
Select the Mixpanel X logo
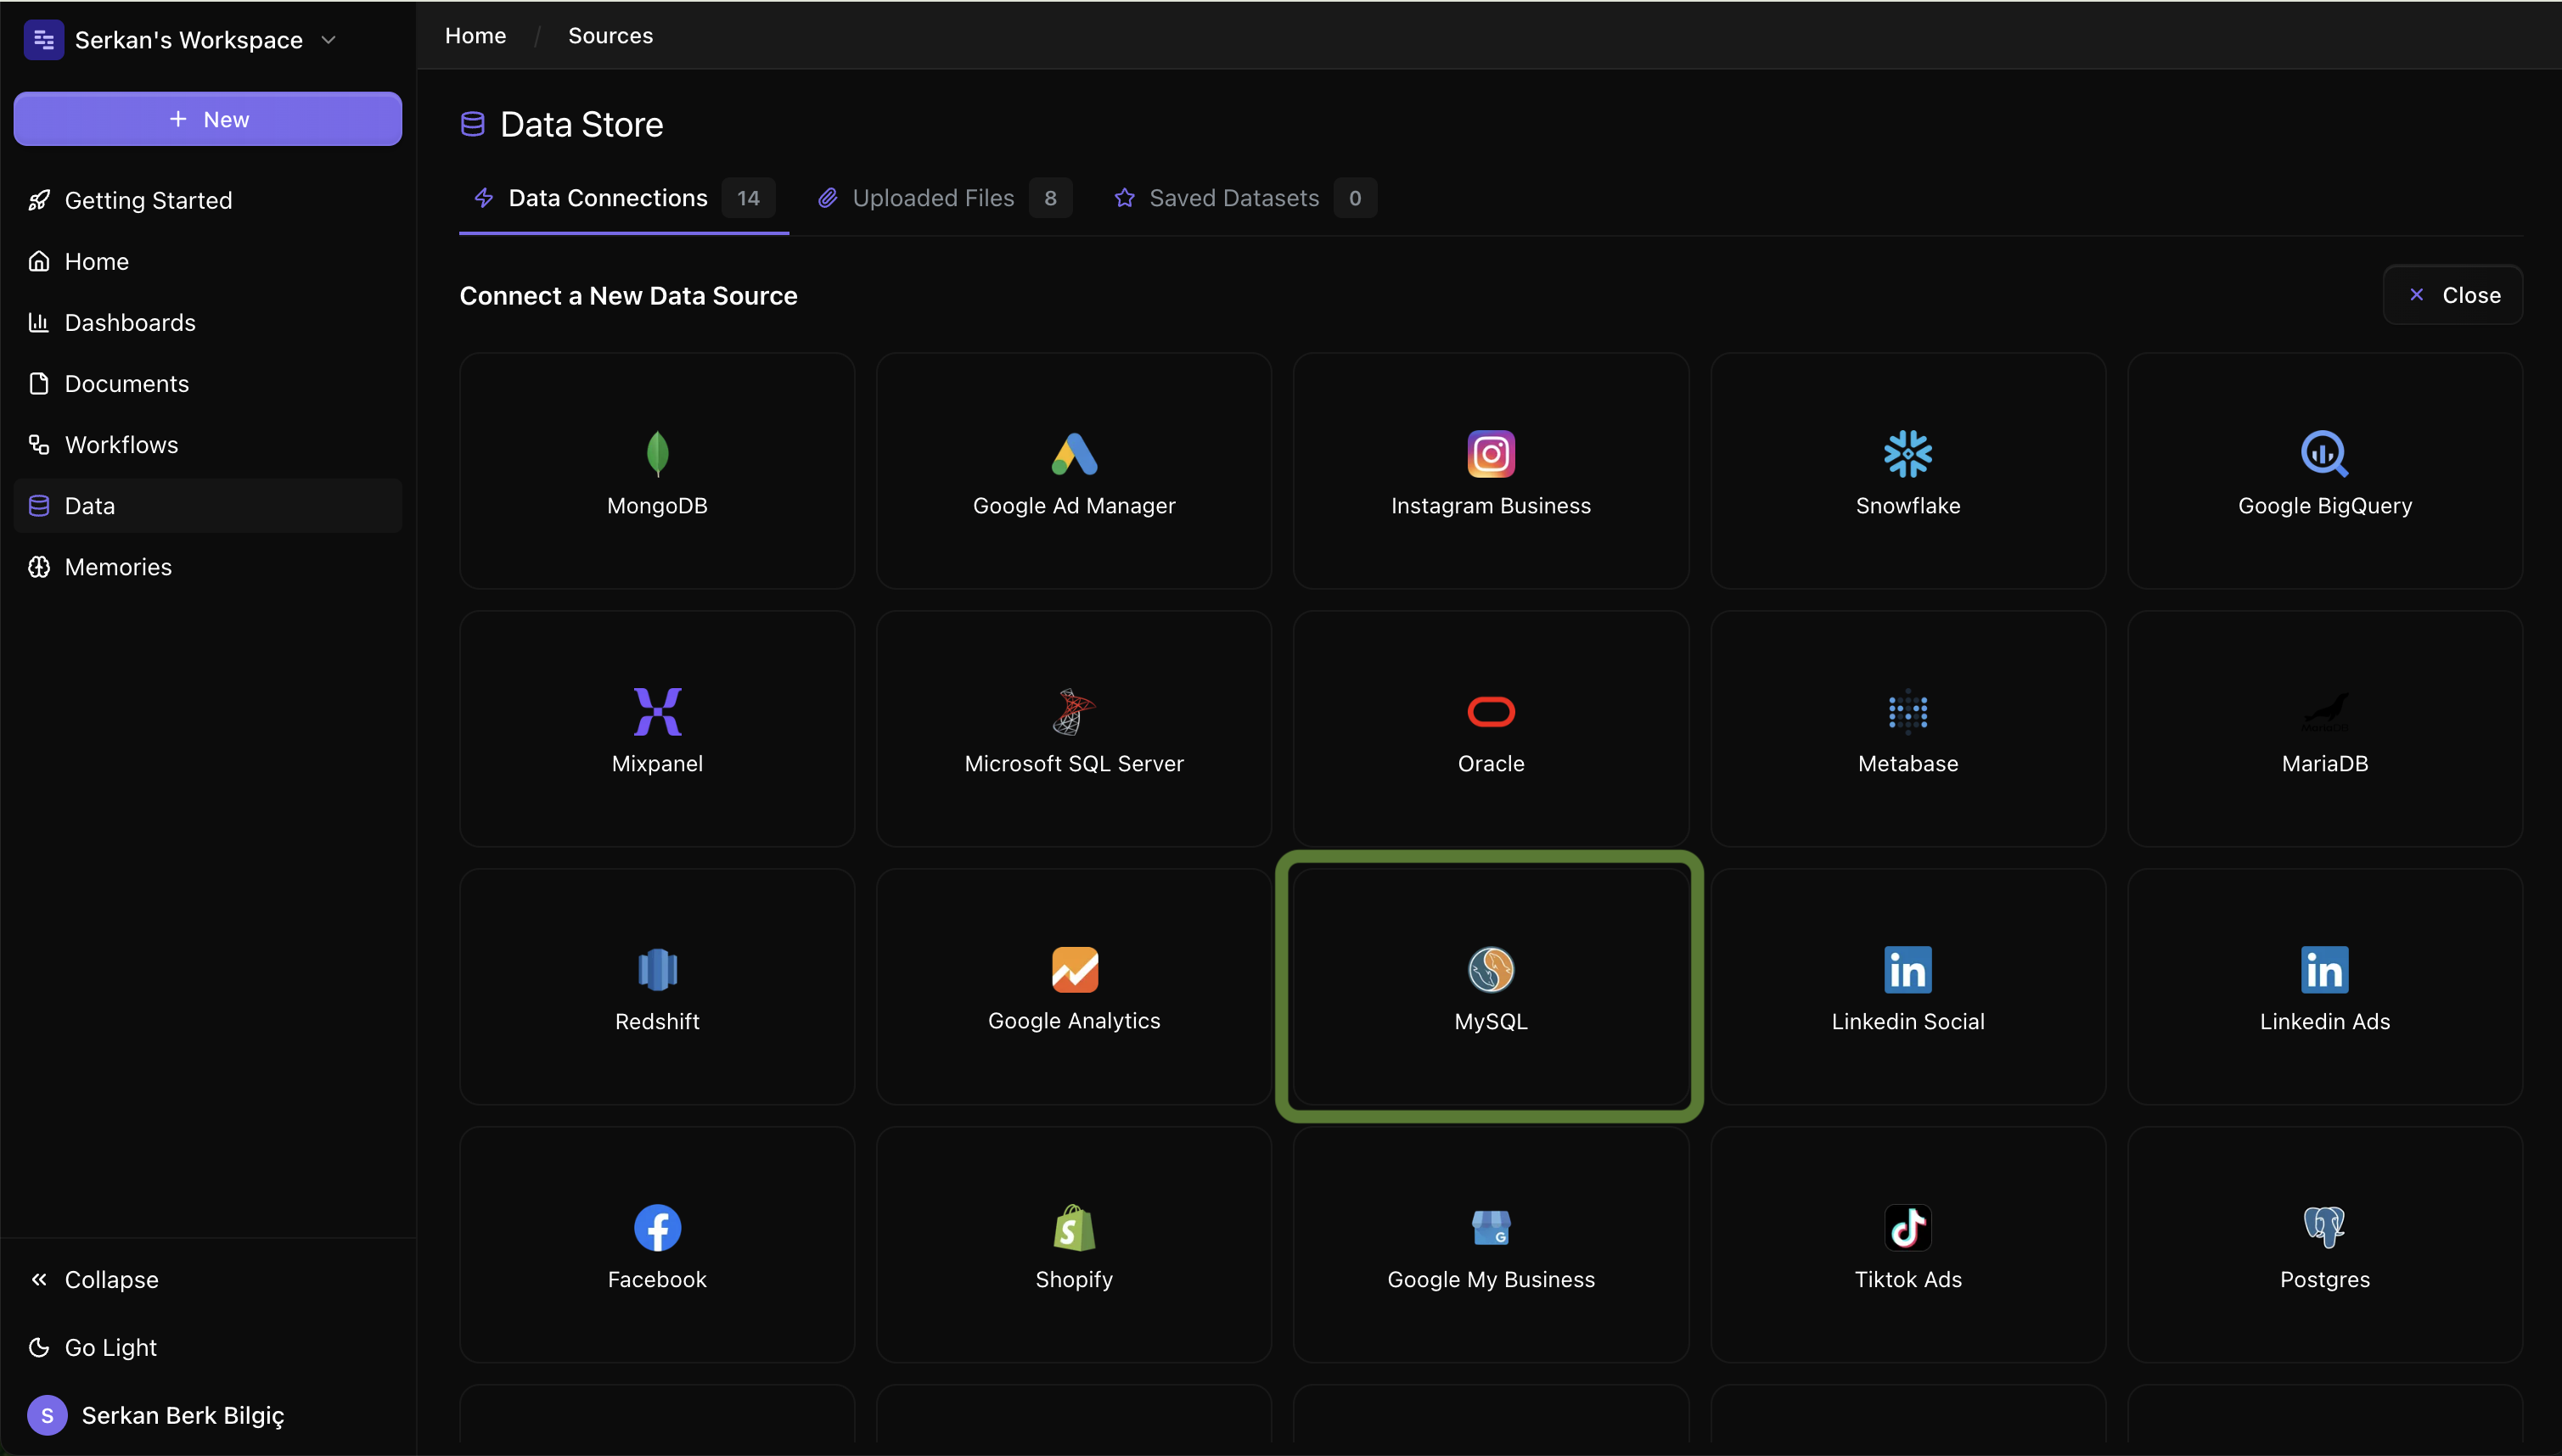click(x=657, y=712)
